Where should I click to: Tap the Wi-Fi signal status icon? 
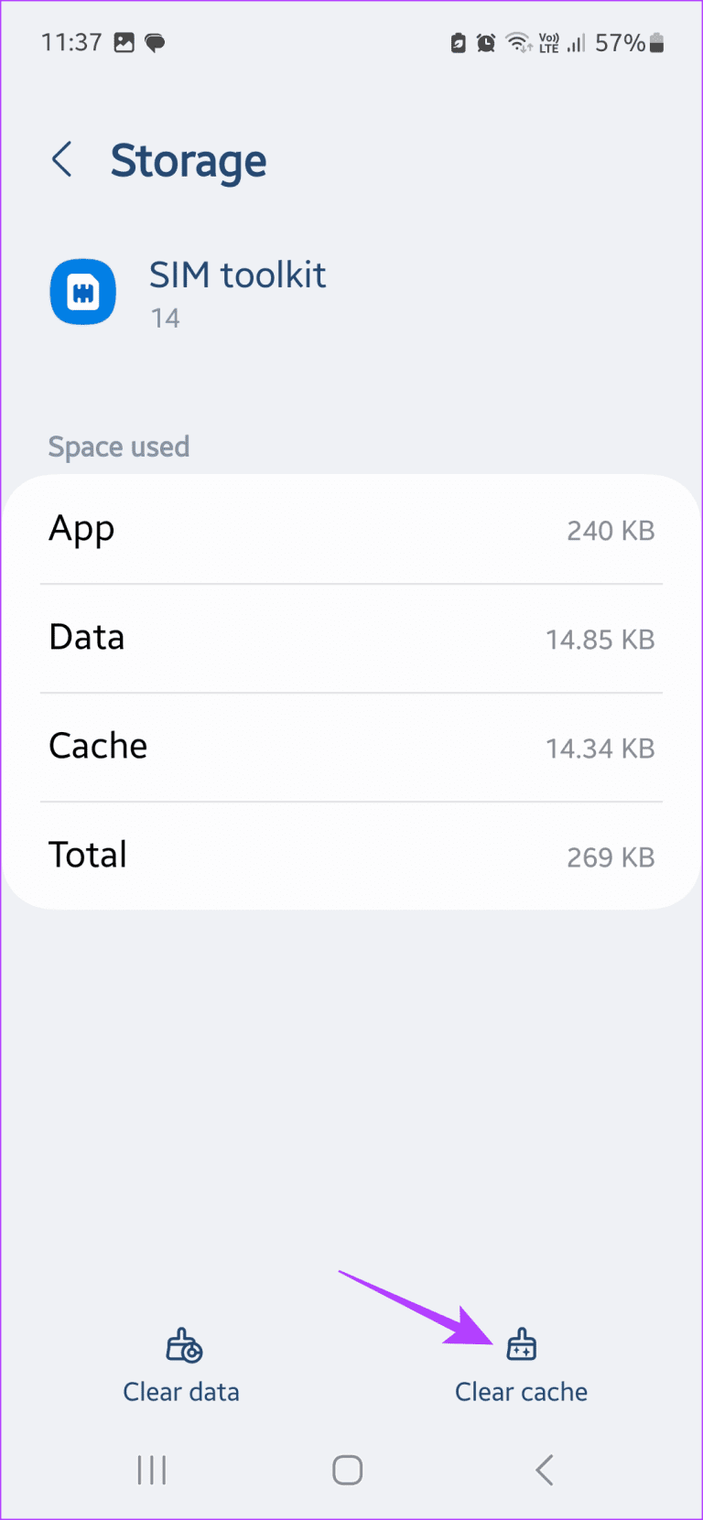click(x=518, y=43)
